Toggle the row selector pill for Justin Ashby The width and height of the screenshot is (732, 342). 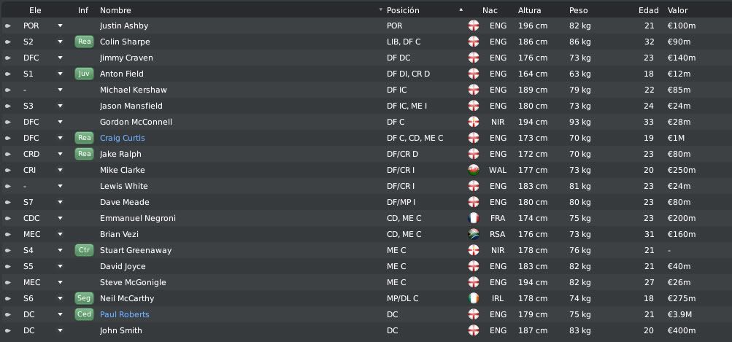(x=8, y=26)
